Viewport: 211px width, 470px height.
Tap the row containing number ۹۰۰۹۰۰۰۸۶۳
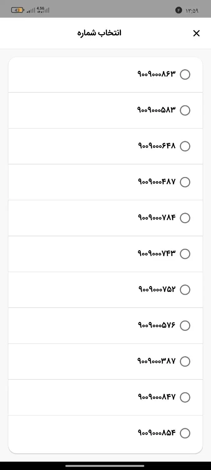coord(105,75)
